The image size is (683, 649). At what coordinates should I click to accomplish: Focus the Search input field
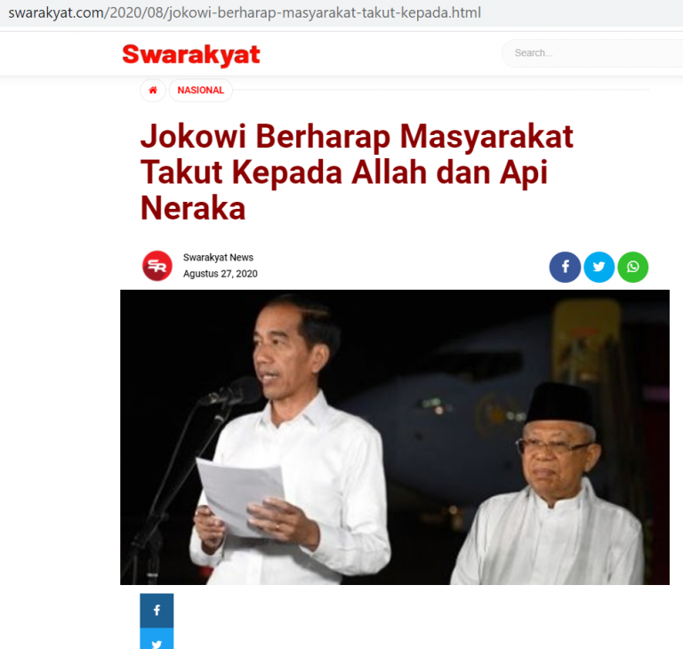592,53
